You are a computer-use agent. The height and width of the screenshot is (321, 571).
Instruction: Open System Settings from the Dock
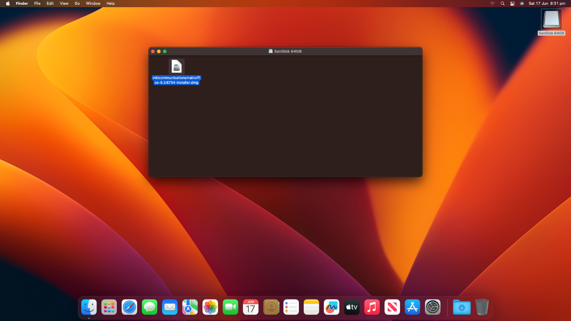pos(433,307)
